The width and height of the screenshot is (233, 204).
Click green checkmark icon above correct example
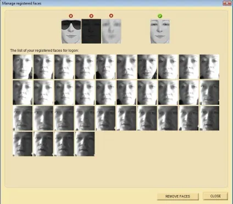pyautogui.click(x=160, y=16)
